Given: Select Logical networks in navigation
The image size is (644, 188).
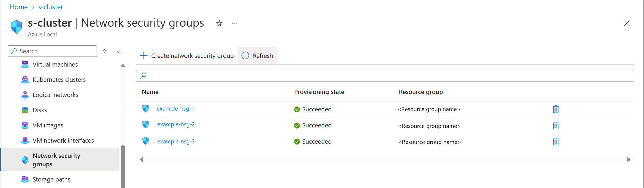Looking at the screenshot, I should (56, 95).
